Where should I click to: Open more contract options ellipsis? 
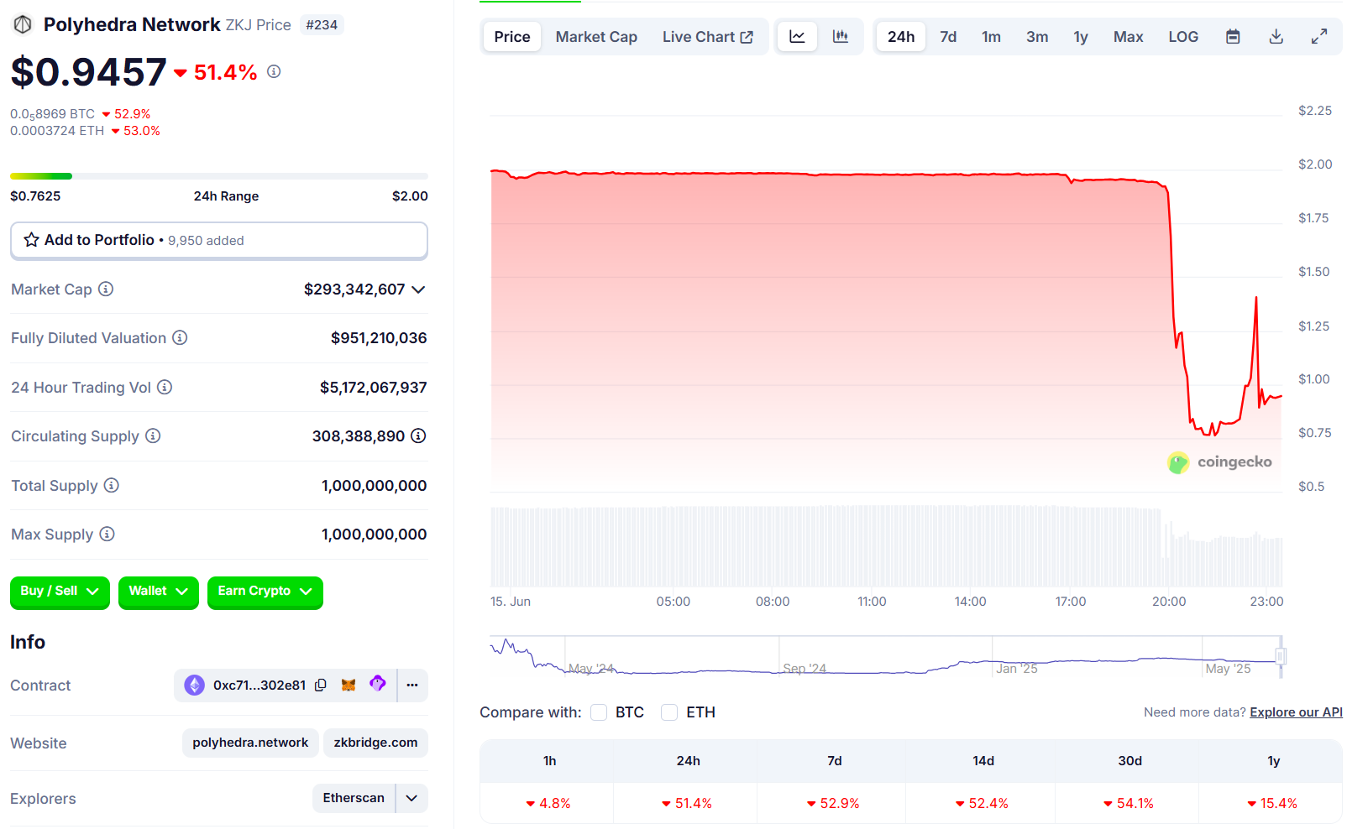point(412,686)
